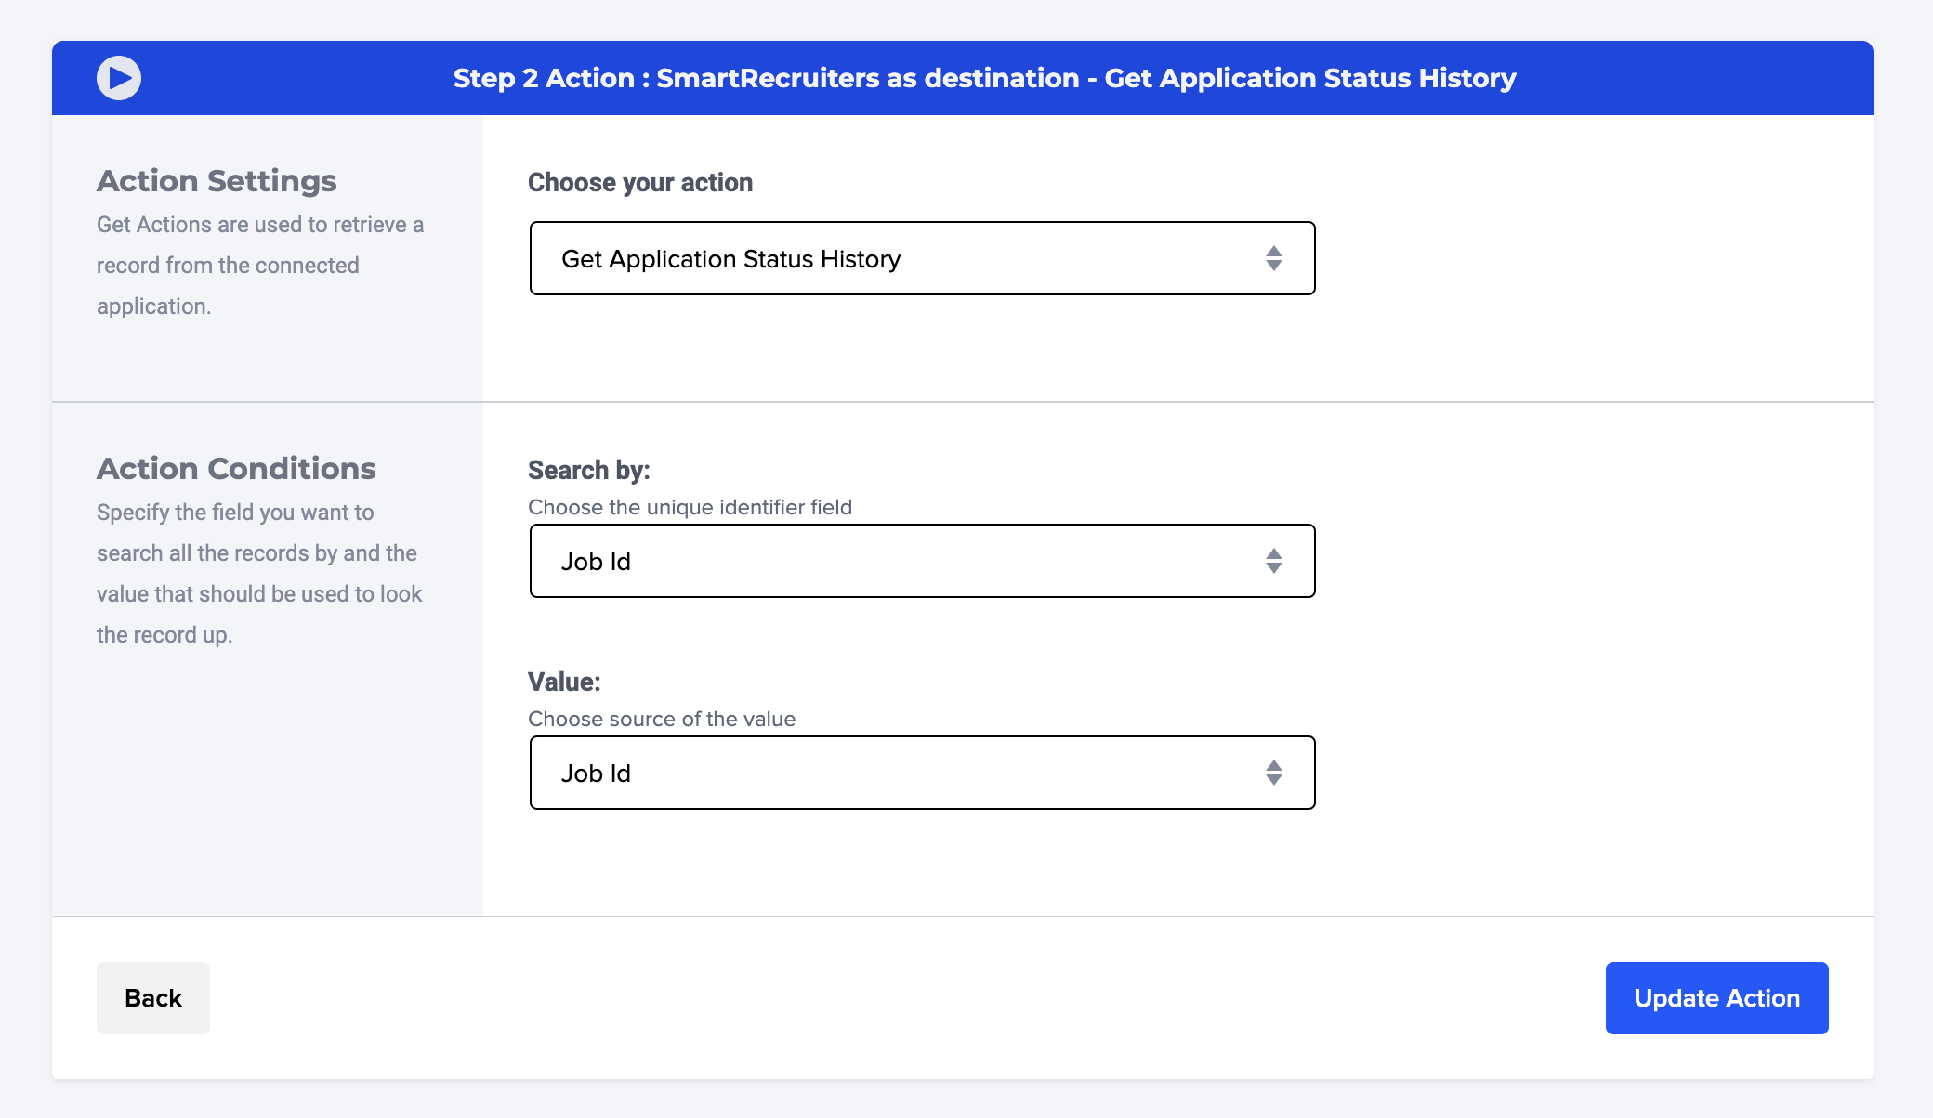Click the arrows icon on the Search by field
This screenshot has width=1933, height=1118.
coord(1273,561)
